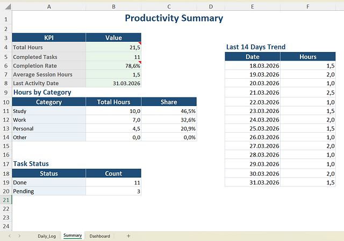Viewport: 344px width, 241px height.
Task: Click the Pending count 3 cell
Action: (x=113, y=191)
